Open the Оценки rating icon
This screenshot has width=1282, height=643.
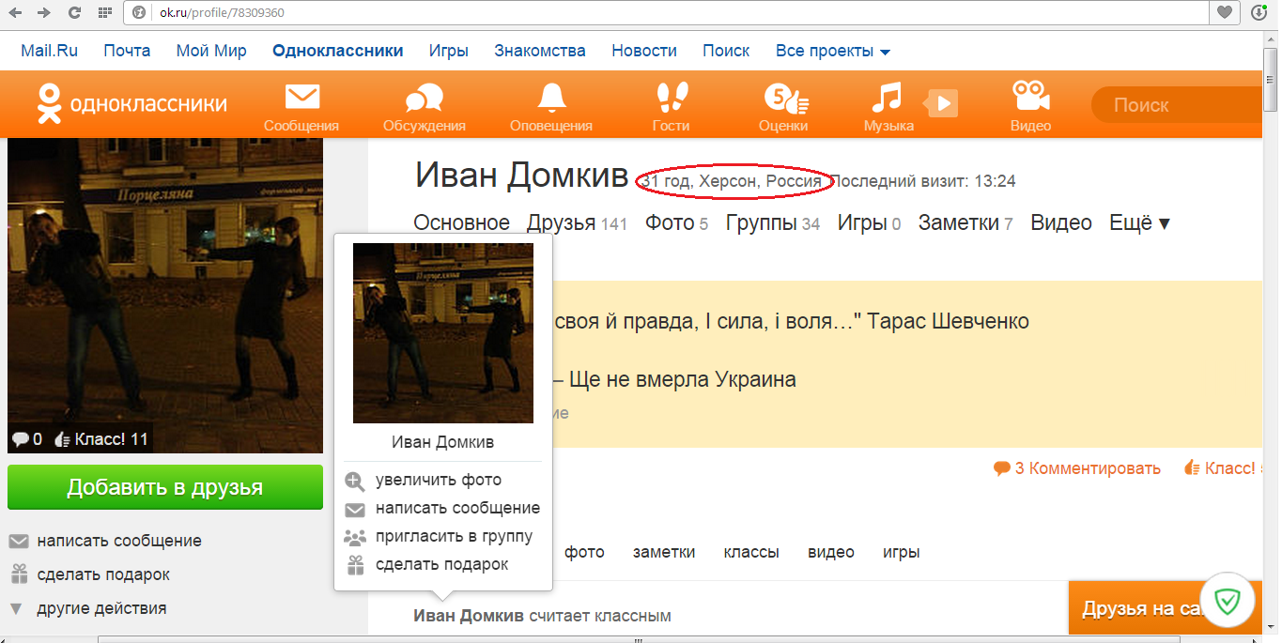(x=784, y=97)
